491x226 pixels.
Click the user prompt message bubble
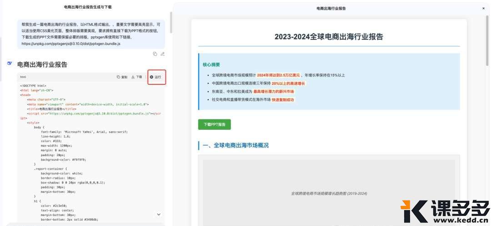pos(91,34)
